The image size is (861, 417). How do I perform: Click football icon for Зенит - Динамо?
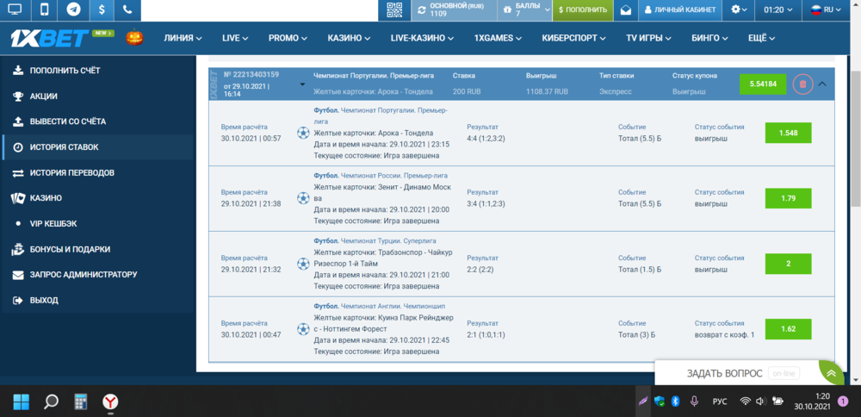[303, 198]
